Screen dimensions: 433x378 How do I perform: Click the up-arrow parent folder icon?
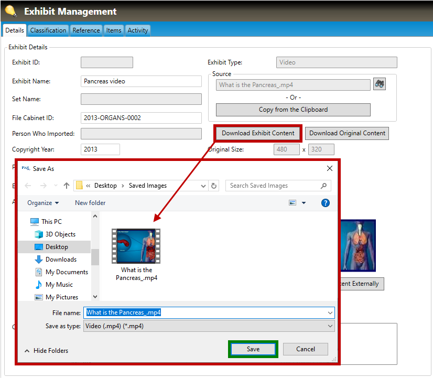tap(67, 186)
